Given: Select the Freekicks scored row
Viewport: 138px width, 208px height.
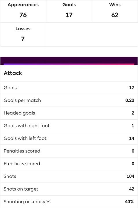Looking at the screenshot, I should click(x=69, y=164).
